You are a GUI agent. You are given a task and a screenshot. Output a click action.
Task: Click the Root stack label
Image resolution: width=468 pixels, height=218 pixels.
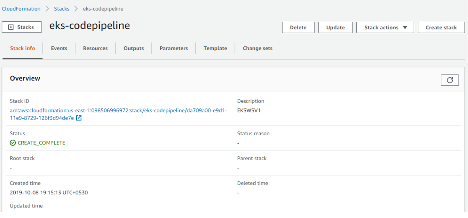point(23,158)
